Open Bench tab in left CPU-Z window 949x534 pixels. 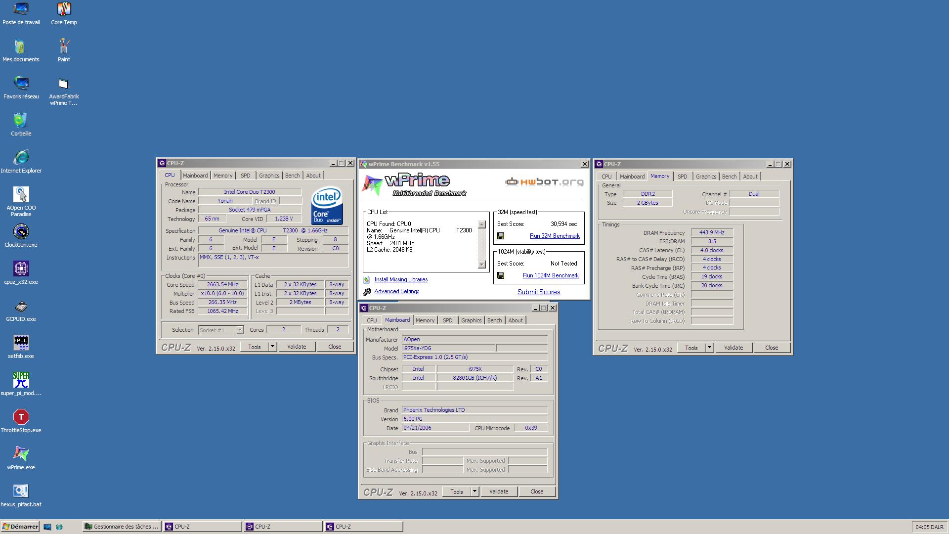(x=292, y=176)
